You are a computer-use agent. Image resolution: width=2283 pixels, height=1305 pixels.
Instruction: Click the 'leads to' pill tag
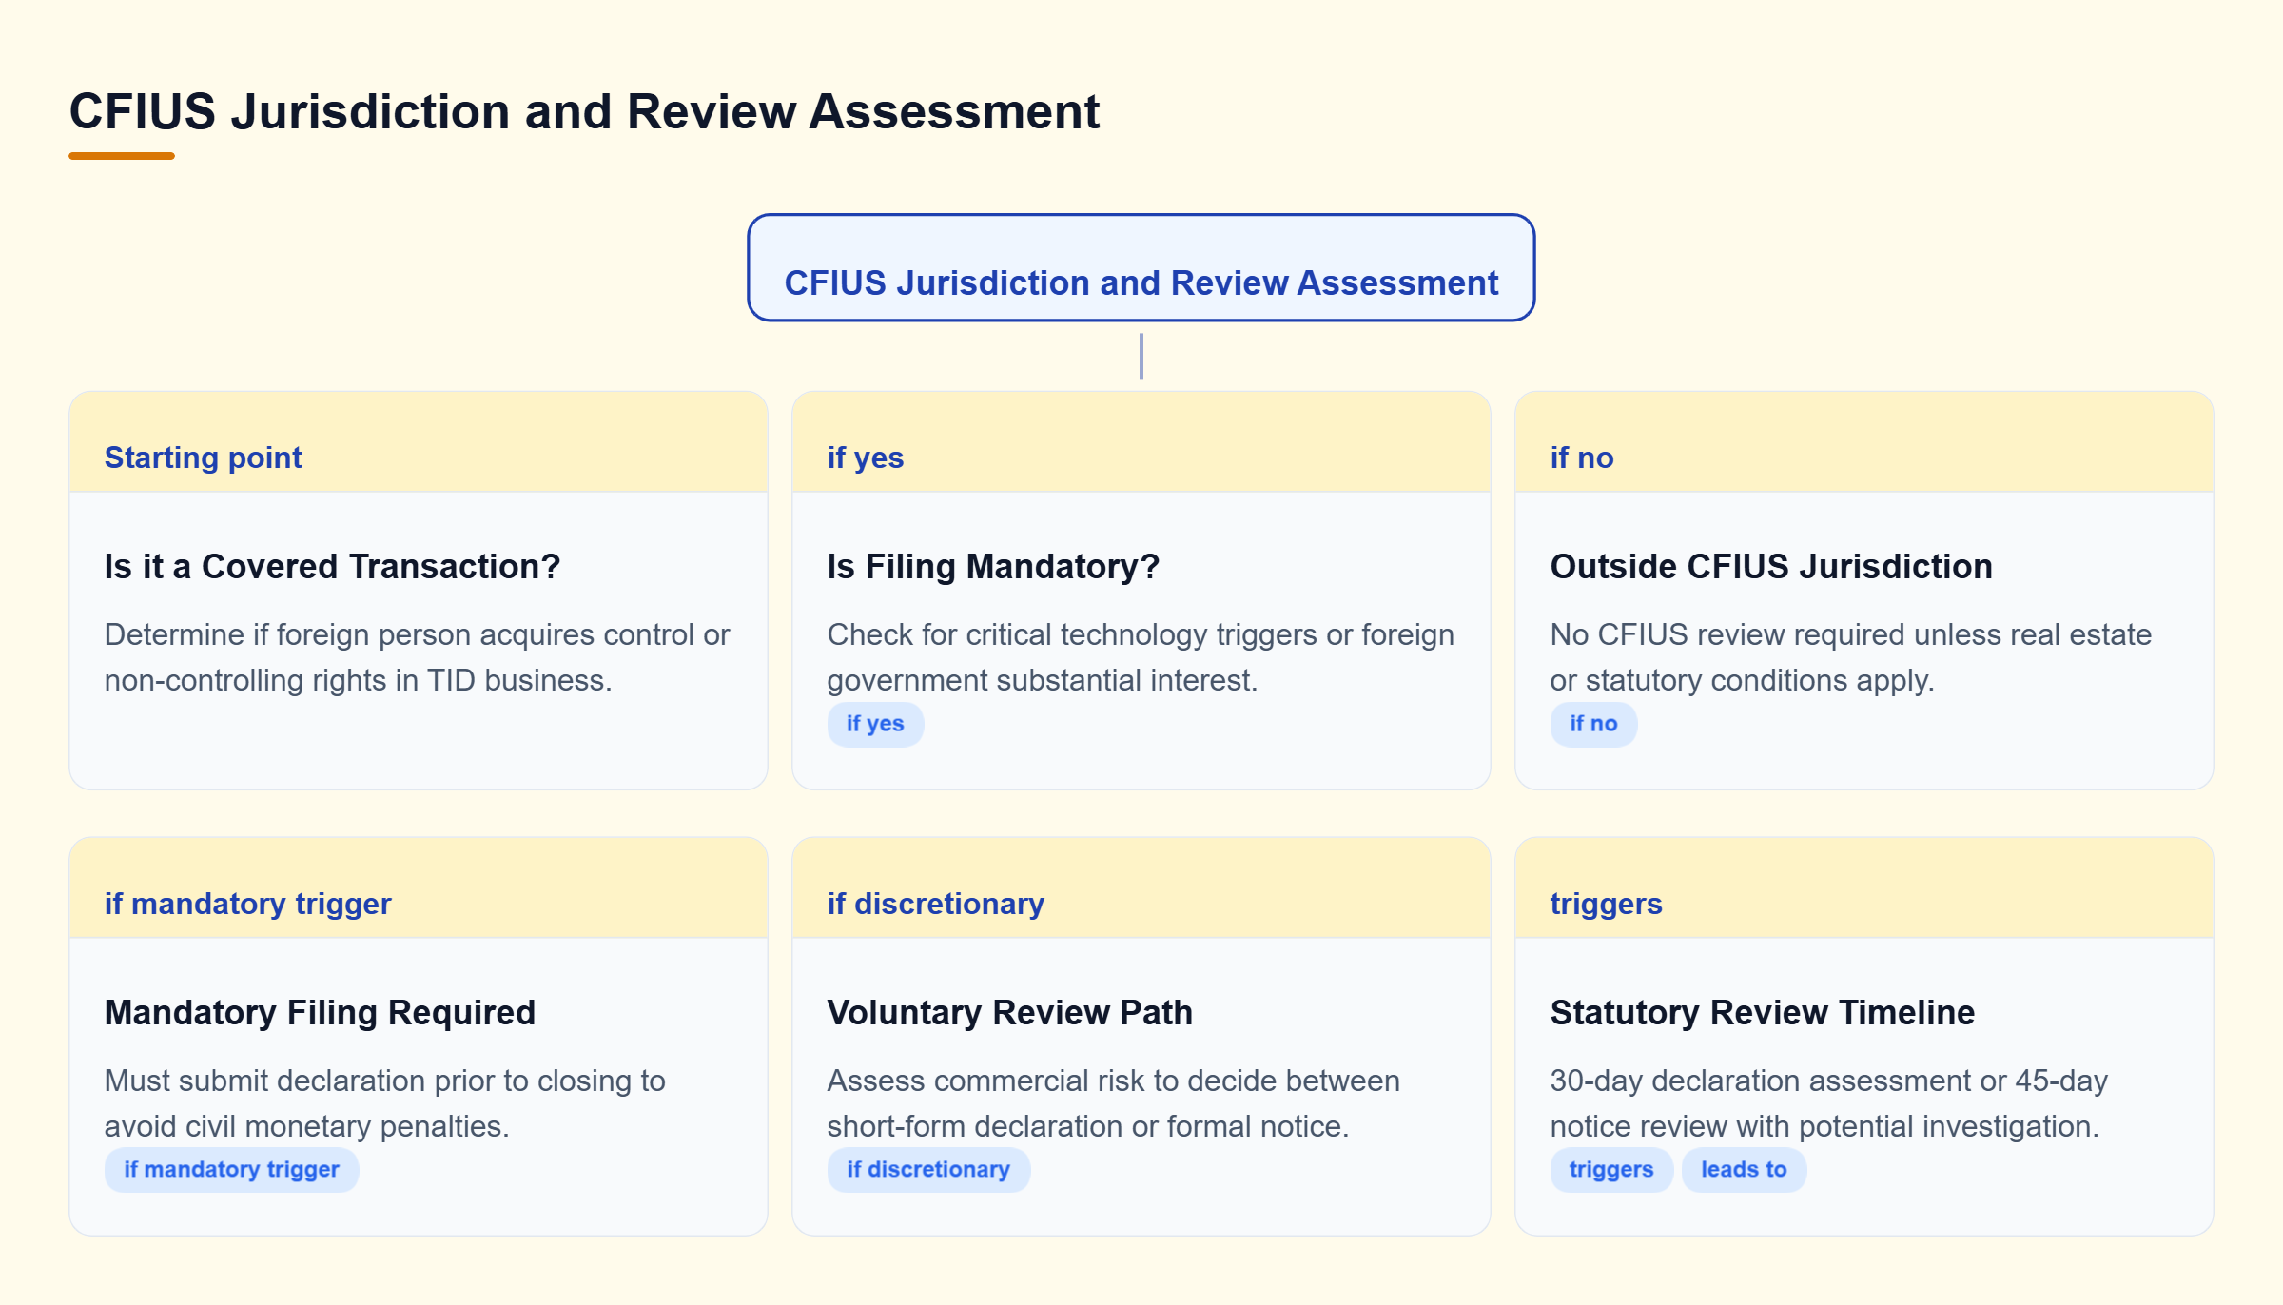(1744, 1170)
